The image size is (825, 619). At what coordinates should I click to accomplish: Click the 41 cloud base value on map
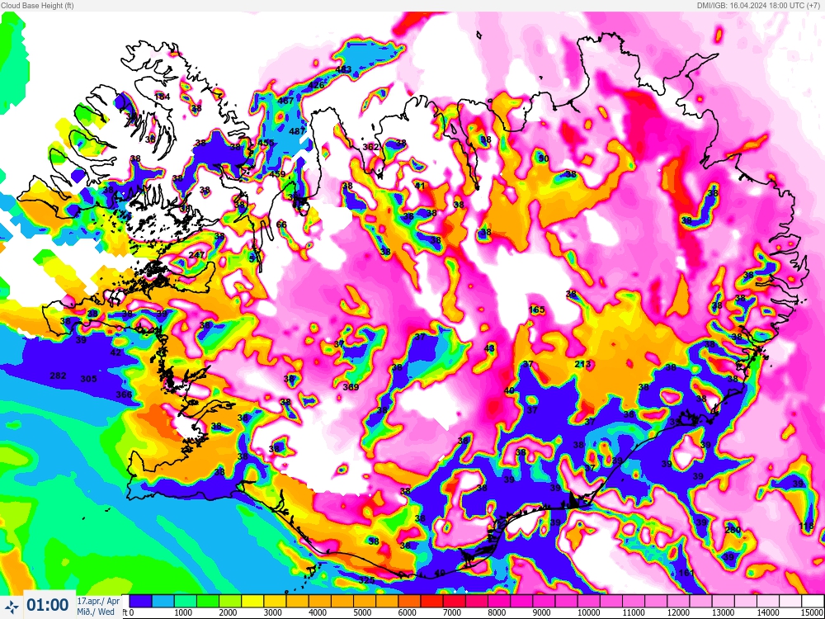(x=419, y=185)
